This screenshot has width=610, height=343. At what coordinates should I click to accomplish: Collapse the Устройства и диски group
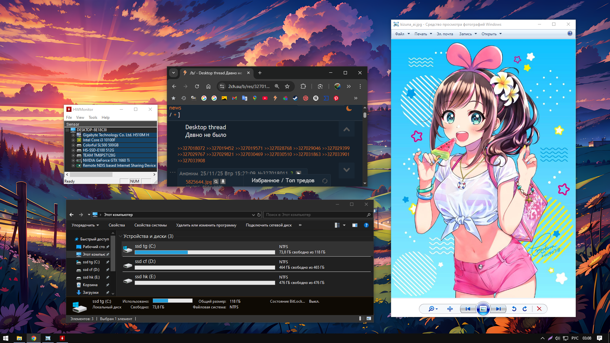click(x=121, y=236)
